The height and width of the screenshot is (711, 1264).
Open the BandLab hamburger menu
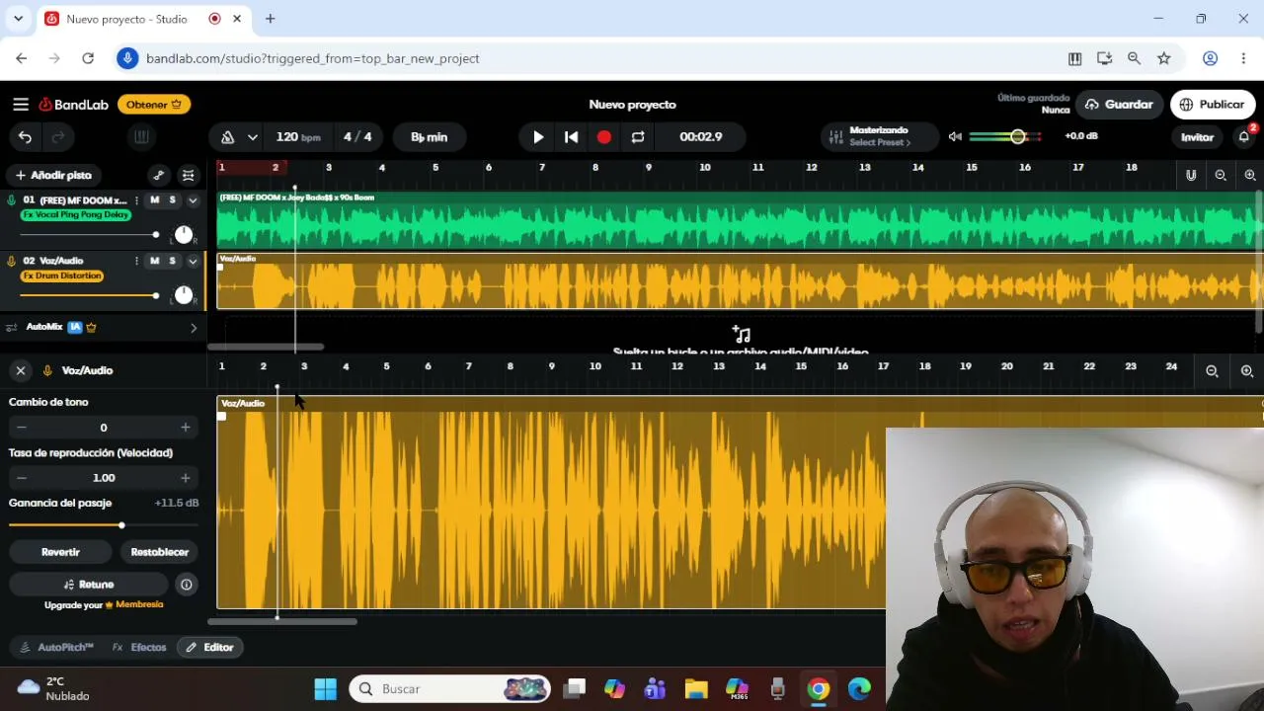tap(21, 105)
